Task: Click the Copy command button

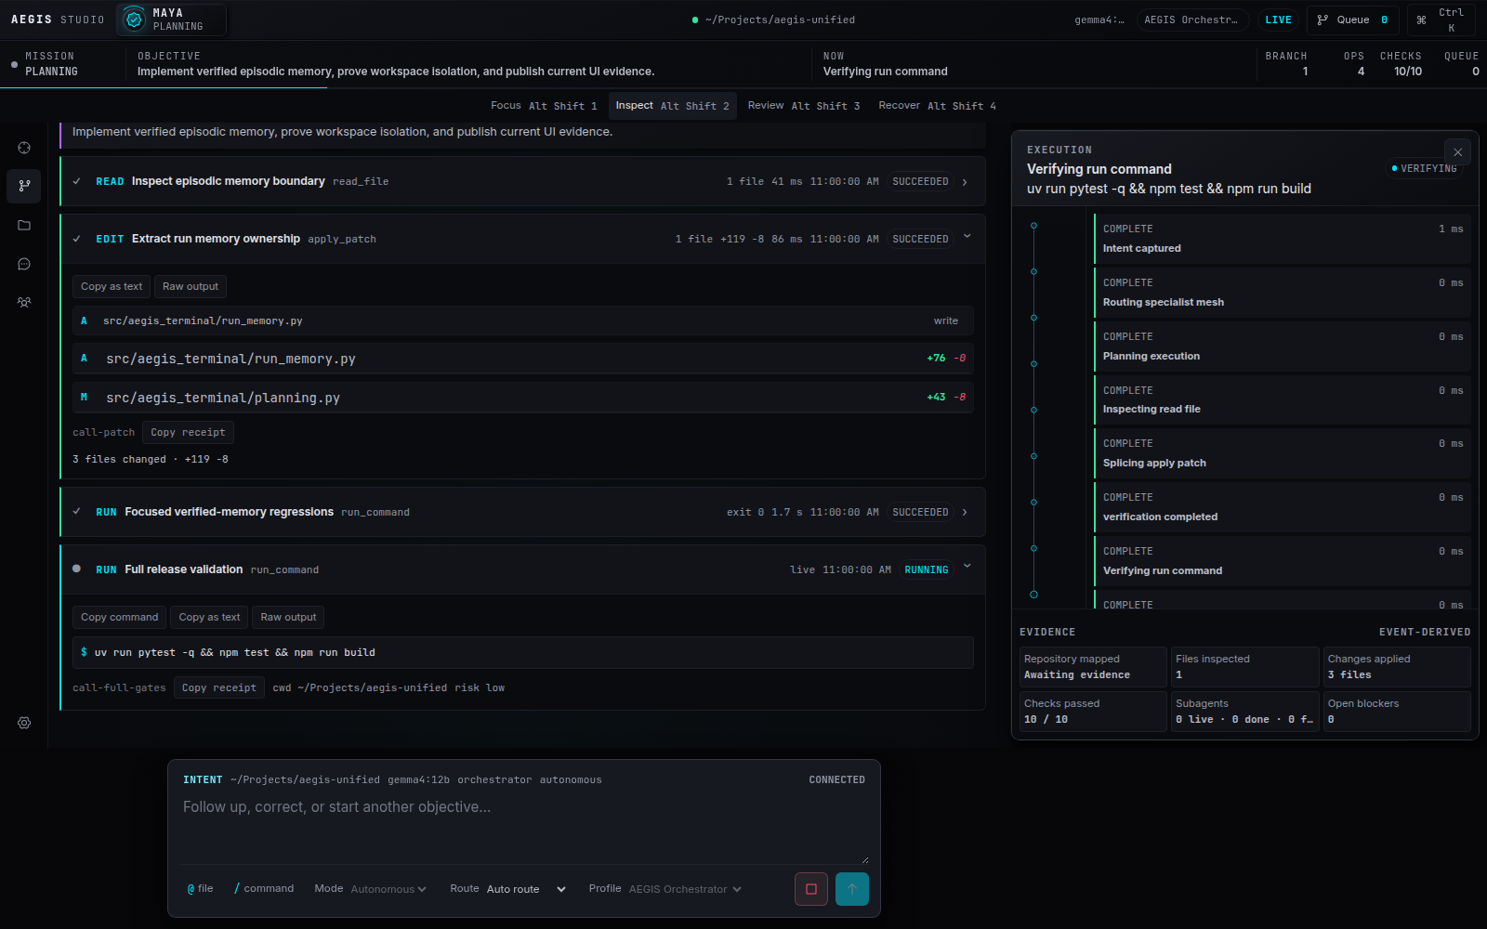Action: point(119,618)
